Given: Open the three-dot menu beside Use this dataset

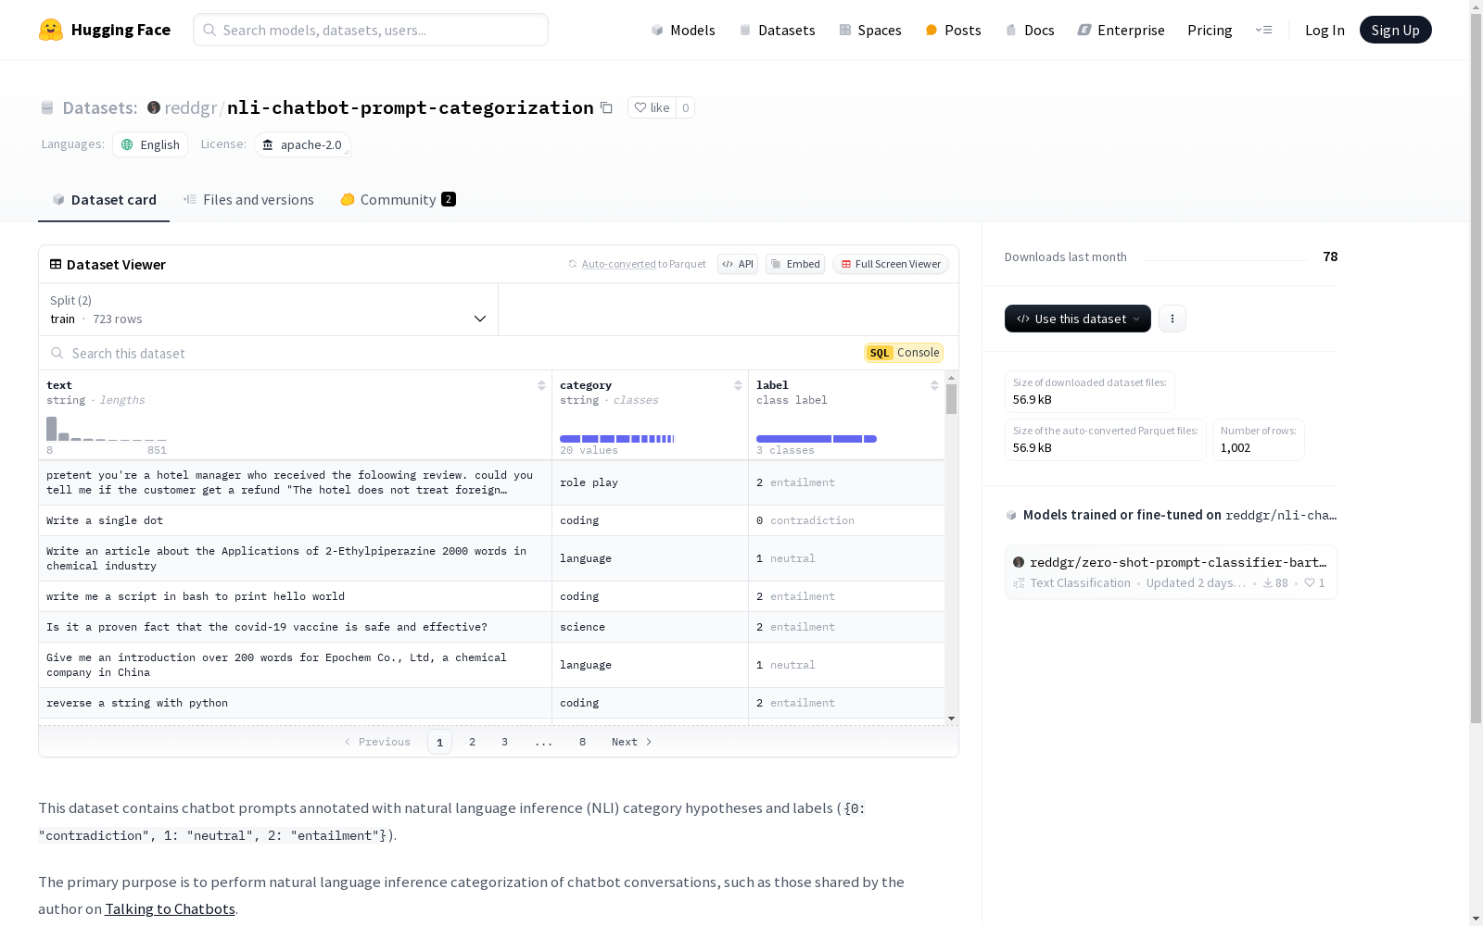Looking at the screenshot, I should pos(1172,319).
